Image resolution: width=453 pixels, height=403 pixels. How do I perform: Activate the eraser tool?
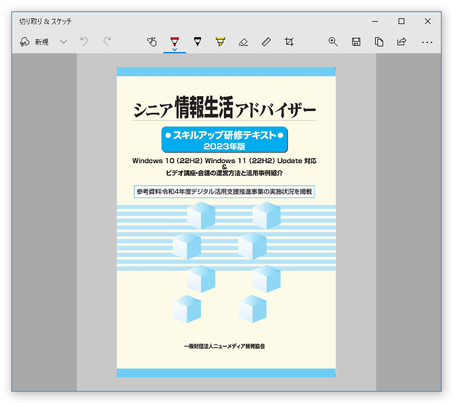click(x=243, y=42)
